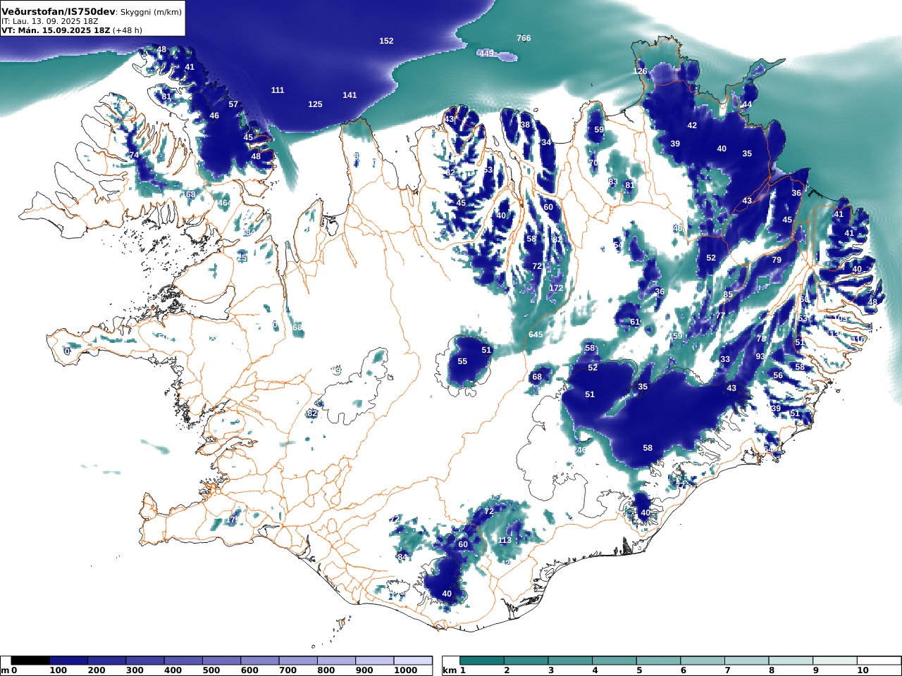Click the visibility value '78'
This screenshot has width=902, height=676.
(761, 339)
